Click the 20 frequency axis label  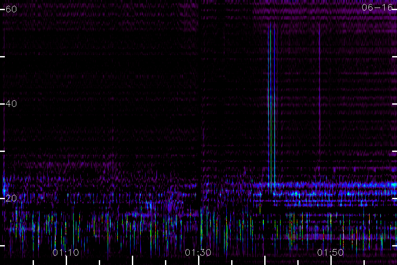pyautogui.click(x=11, y=198)
